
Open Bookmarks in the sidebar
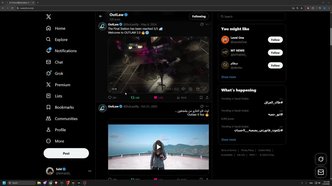click(x=60, y=107)
